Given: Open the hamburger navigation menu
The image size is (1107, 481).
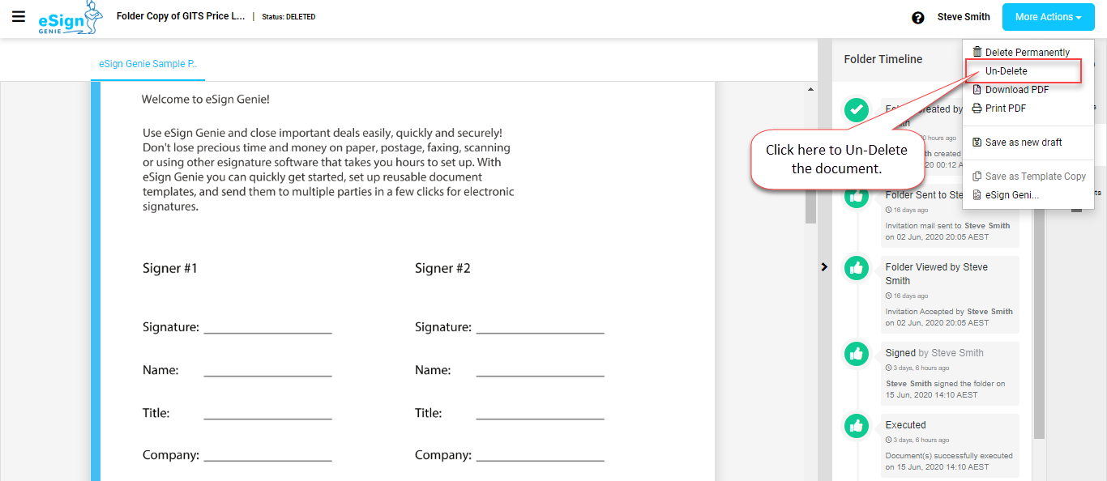Looking at the screenshot, I should [x=18, y=16].
